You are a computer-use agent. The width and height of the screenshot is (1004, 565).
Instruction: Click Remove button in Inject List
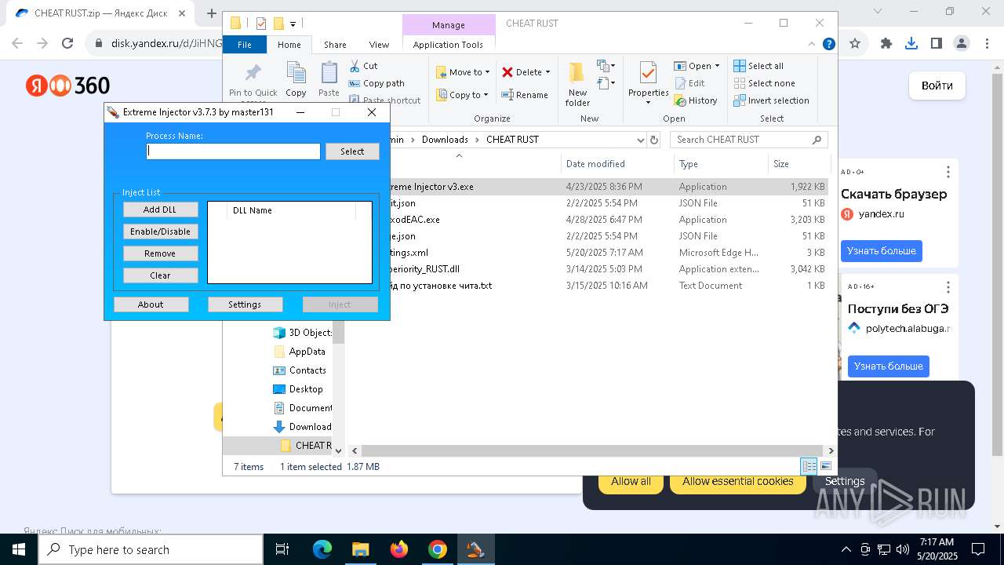point(160,253)
